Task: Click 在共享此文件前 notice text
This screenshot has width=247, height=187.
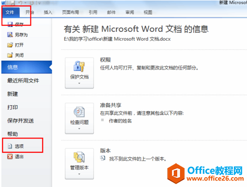Action: [142, 113]
